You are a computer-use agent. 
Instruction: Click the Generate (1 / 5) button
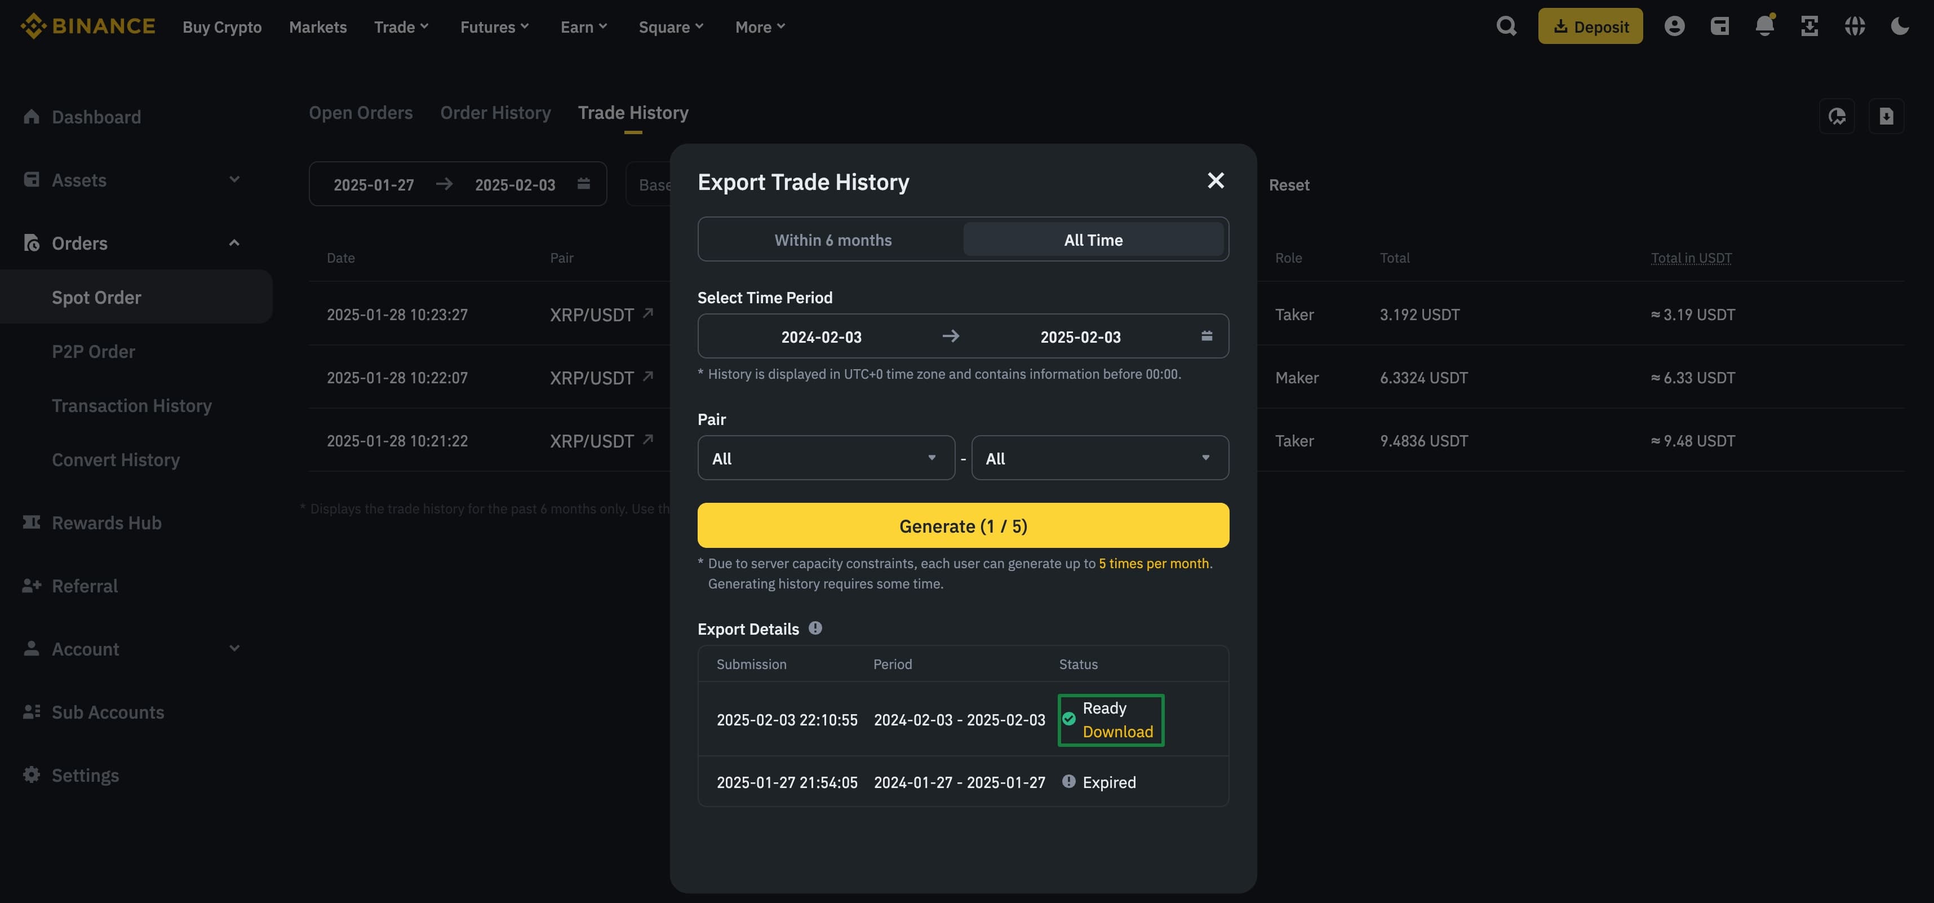pyautogui.click(x=963, y=525)
